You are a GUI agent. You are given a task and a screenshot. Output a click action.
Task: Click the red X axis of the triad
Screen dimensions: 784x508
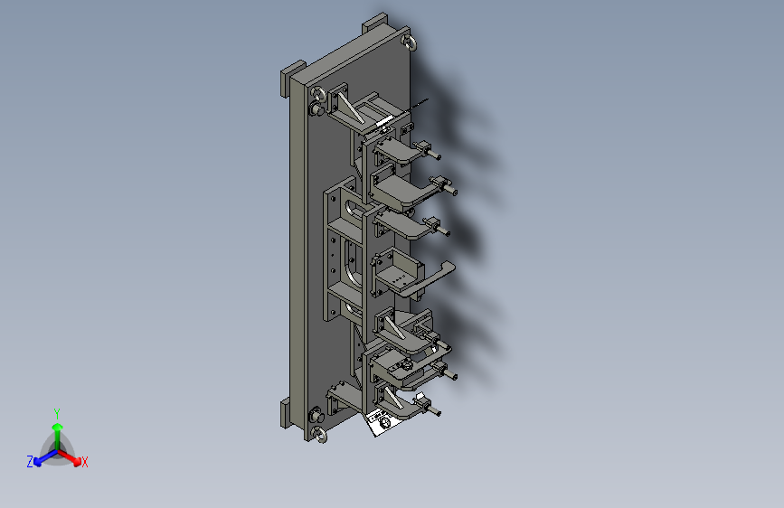(71, 457)
